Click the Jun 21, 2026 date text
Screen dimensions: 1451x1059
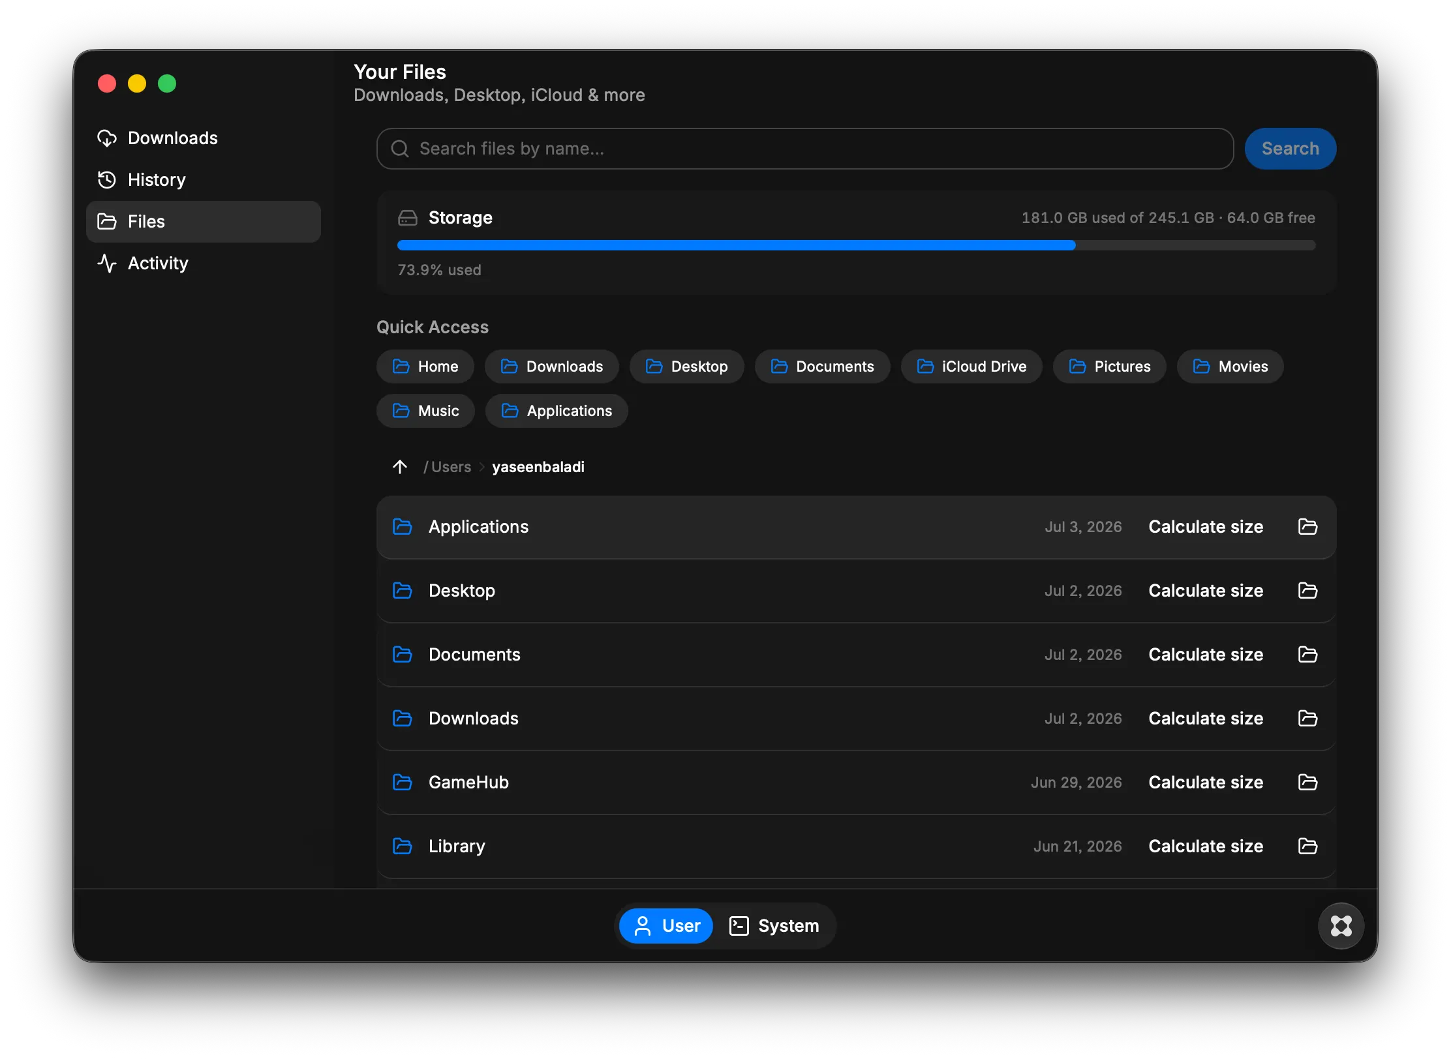tap(1077, 846)
